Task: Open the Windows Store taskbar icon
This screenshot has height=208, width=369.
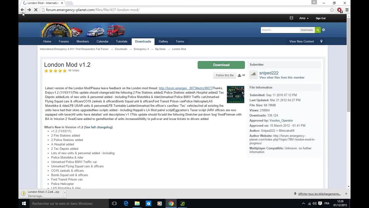Action: [148, 203]
